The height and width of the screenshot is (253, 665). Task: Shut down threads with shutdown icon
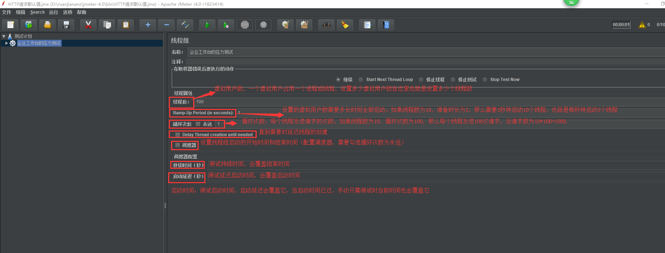coord(263,25)
